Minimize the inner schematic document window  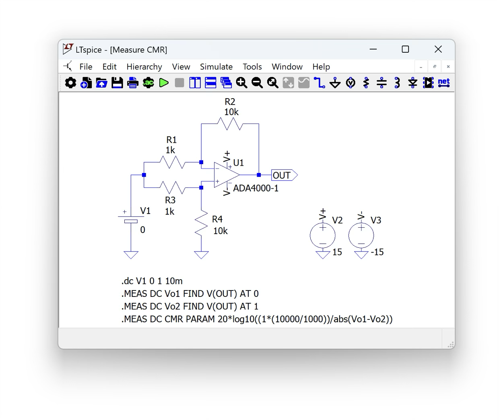coord(421,67)
